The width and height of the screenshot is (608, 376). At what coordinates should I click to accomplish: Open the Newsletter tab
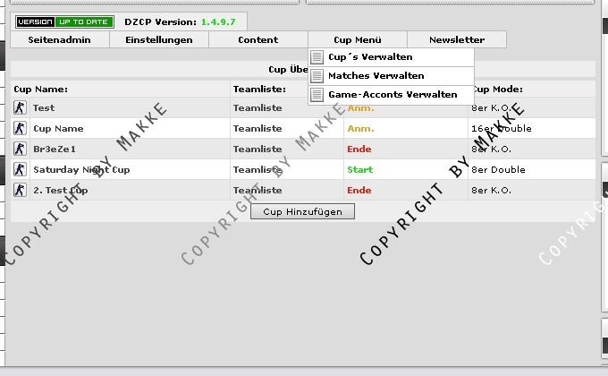click(456, 40)
